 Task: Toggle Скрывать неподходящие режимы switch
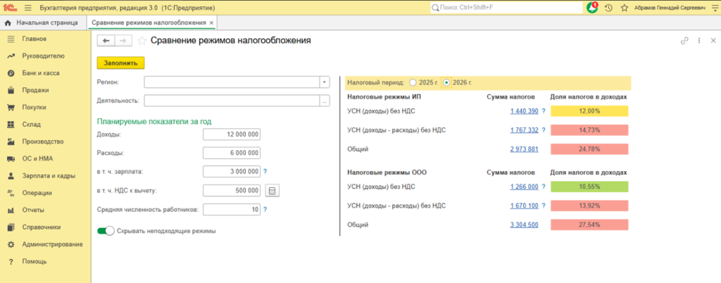point(106,231)
